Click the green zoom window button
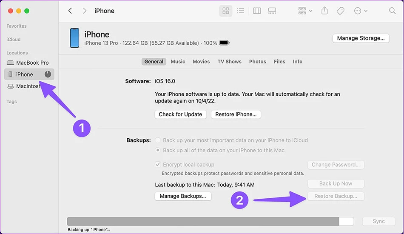 point(27,11)
